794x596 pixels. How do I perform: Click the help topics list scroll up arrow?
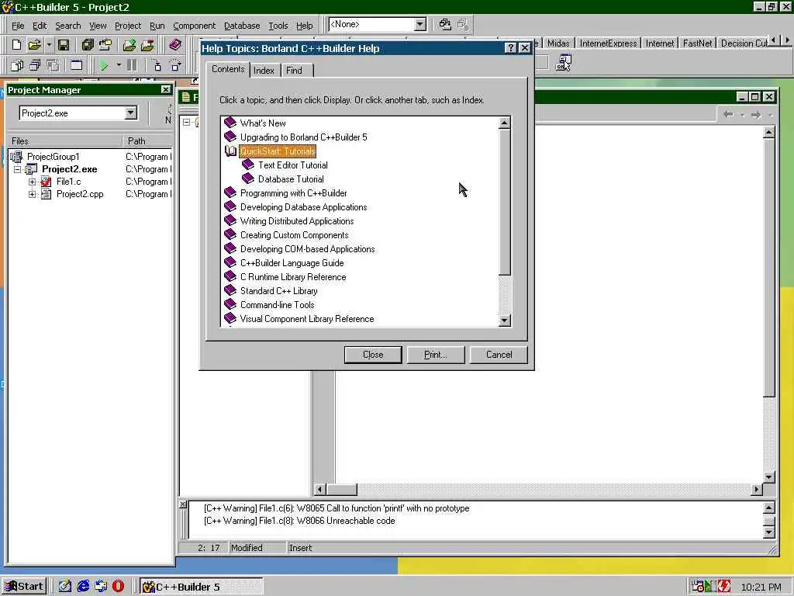click(504, 123)
